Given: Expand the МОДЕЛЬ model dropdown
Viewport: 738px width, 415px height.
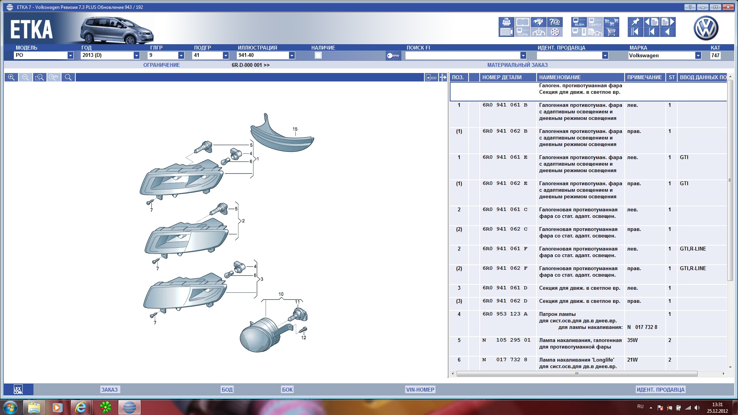Looking at the screenshot, I should pyautogui.click(x=70, y=55).
